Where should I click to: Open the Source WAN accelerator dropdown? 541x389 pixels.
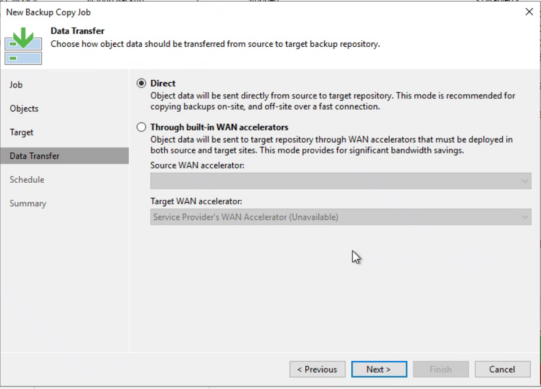341,181
